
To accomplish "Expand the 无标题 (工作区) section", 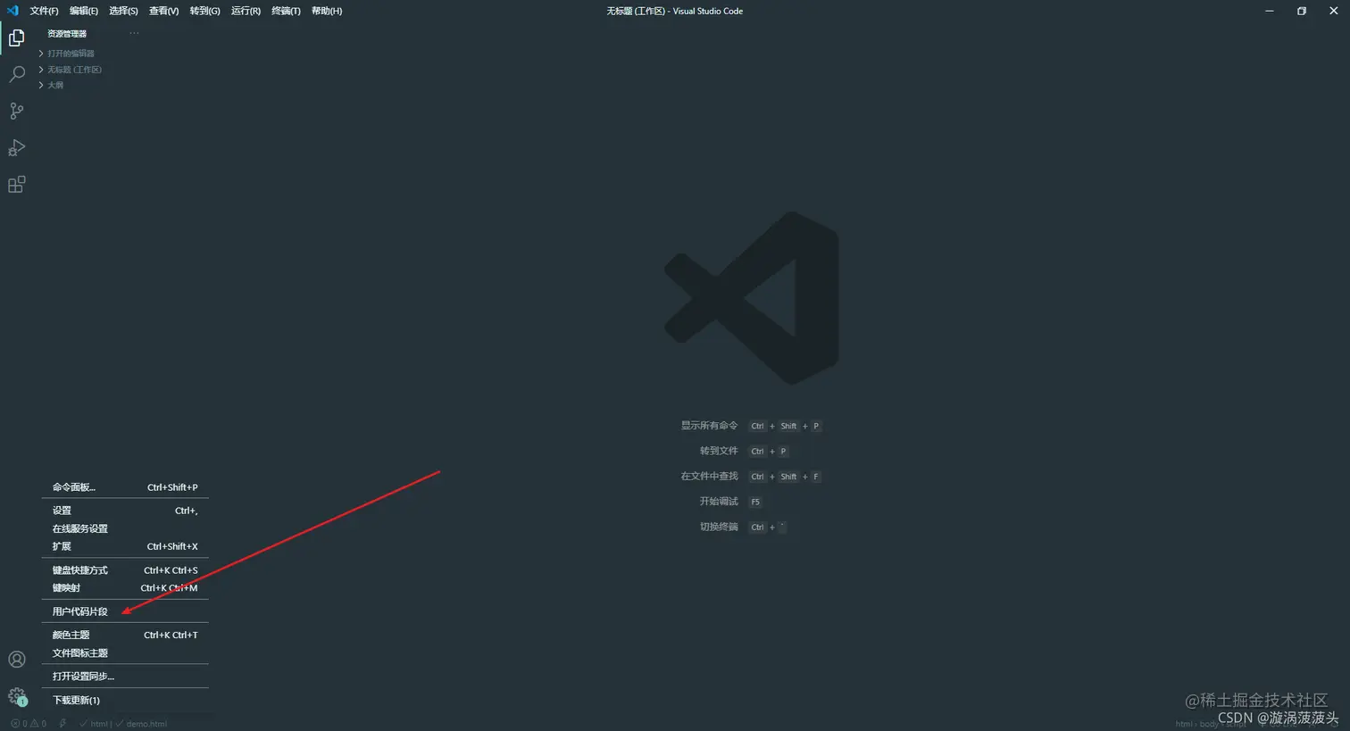I will pyautogui.click(x=71, y=70).
